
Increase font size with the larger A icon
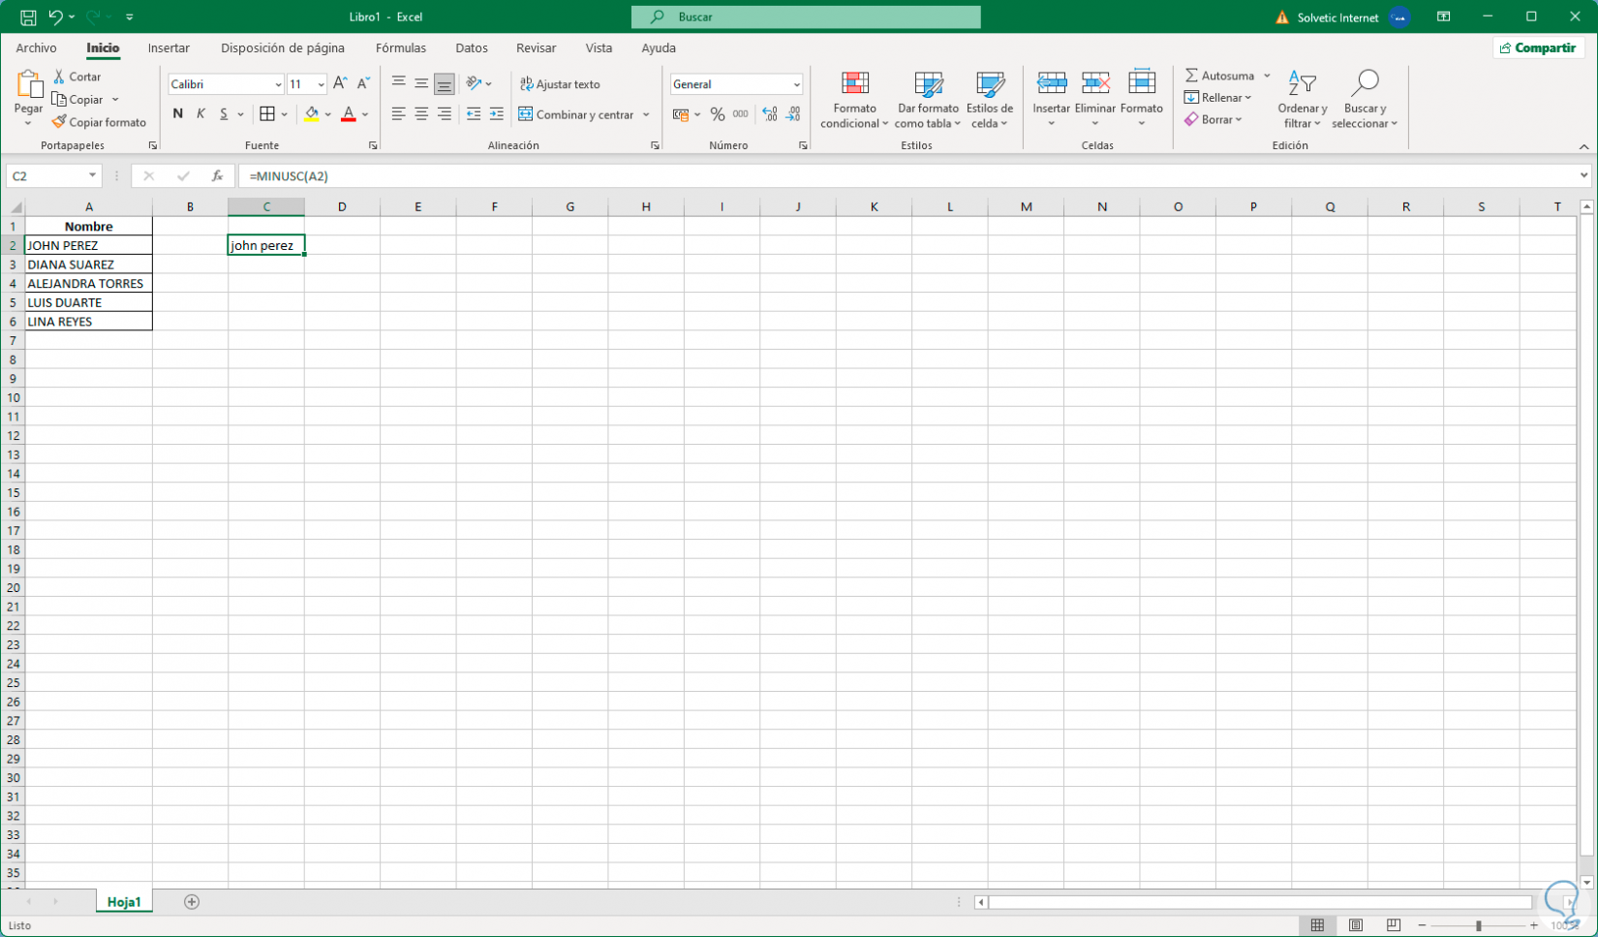click(x=340, y=84)
